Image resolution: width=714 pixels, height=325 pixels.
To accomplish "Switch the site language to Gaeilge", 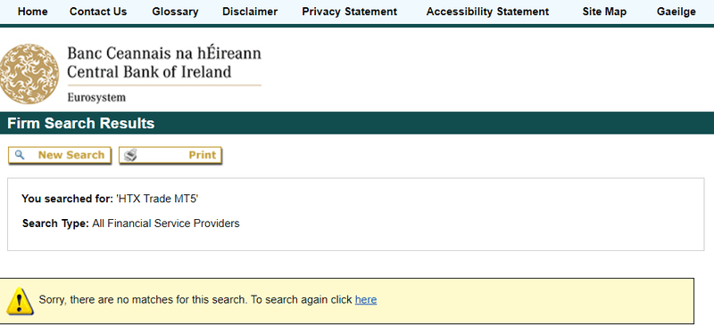I will point(677,12).
